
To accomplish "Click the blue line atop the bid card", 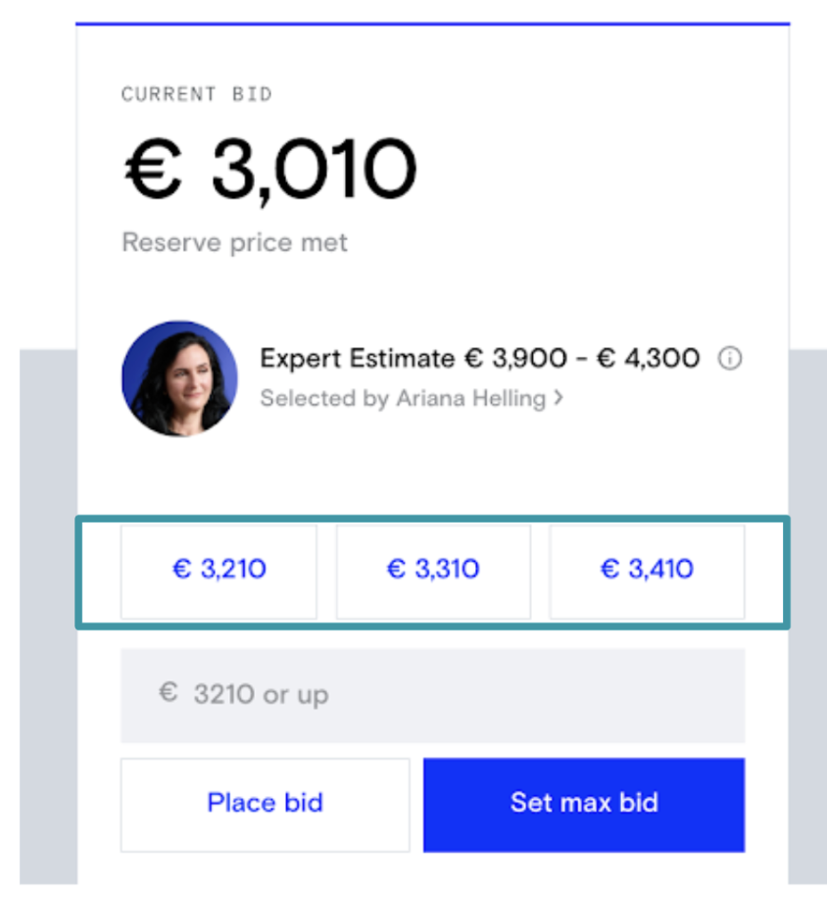I will [432, 23].
